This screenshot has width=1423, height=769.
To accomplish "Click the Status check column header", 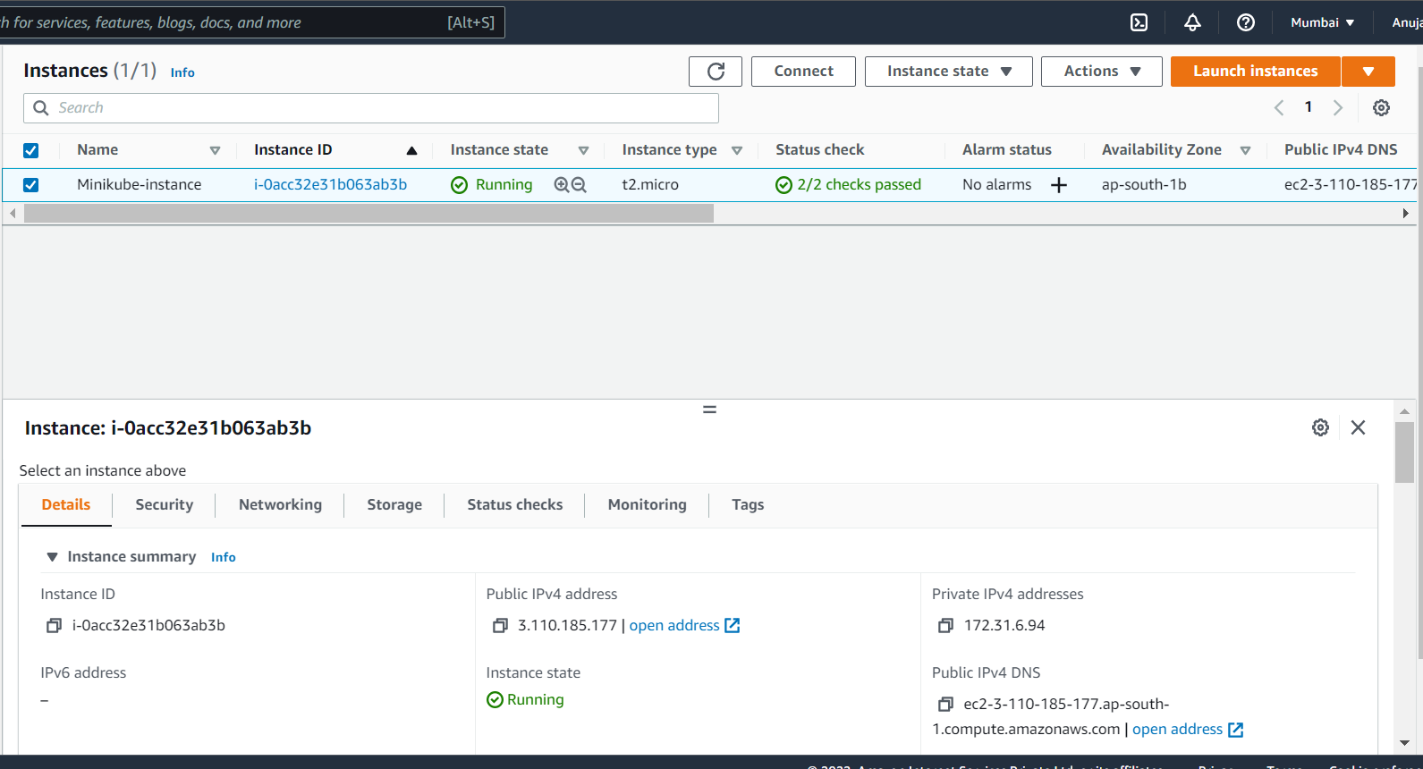I will click(820, 150).
